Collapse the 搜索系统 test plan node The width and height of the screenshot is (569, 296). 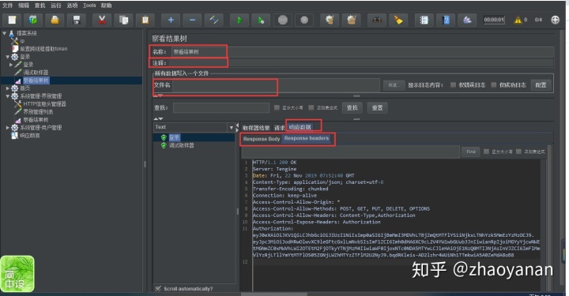(x=5, y=33)
